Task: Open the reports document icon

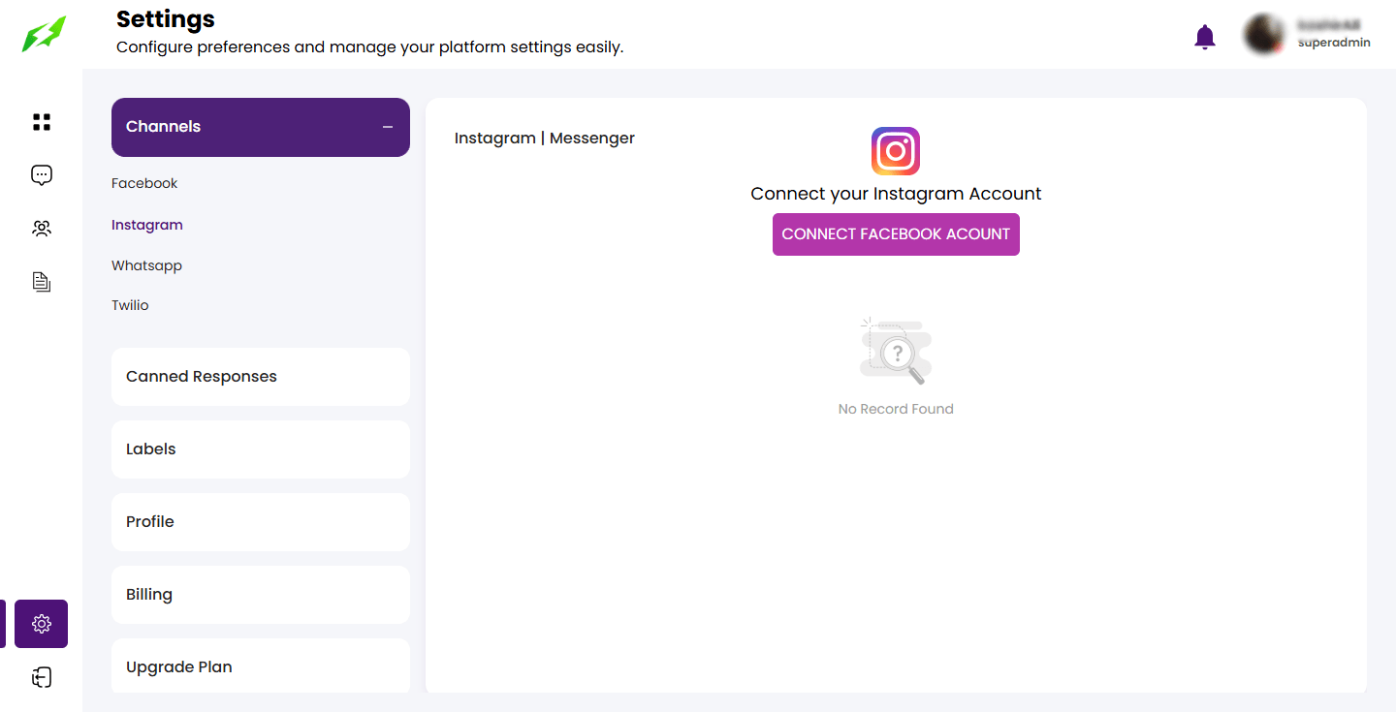Action: pyautogui.click(x=42, y=282)
